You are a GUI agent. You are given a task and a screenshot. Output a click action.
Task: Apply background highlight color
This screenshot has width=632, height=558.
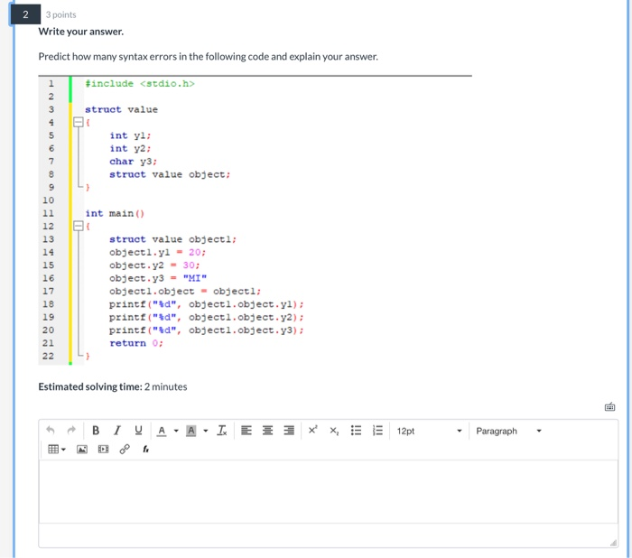pos(191,431)
